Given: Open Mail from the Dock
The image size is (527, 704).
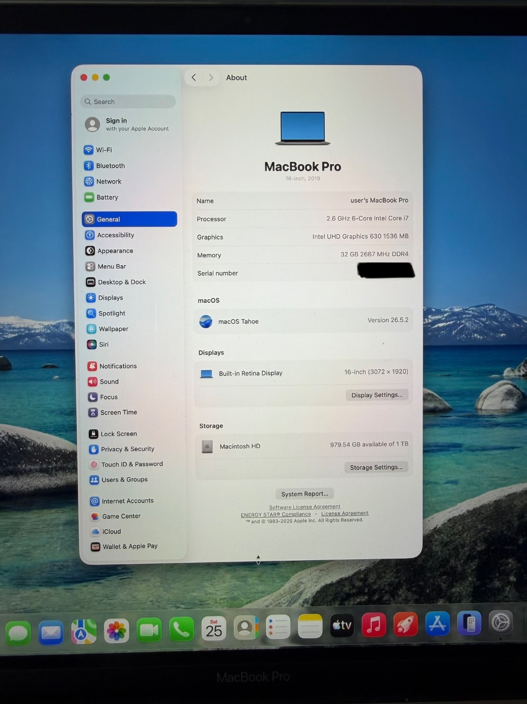Looking at the screenshot, I should [x=51, y=633].
